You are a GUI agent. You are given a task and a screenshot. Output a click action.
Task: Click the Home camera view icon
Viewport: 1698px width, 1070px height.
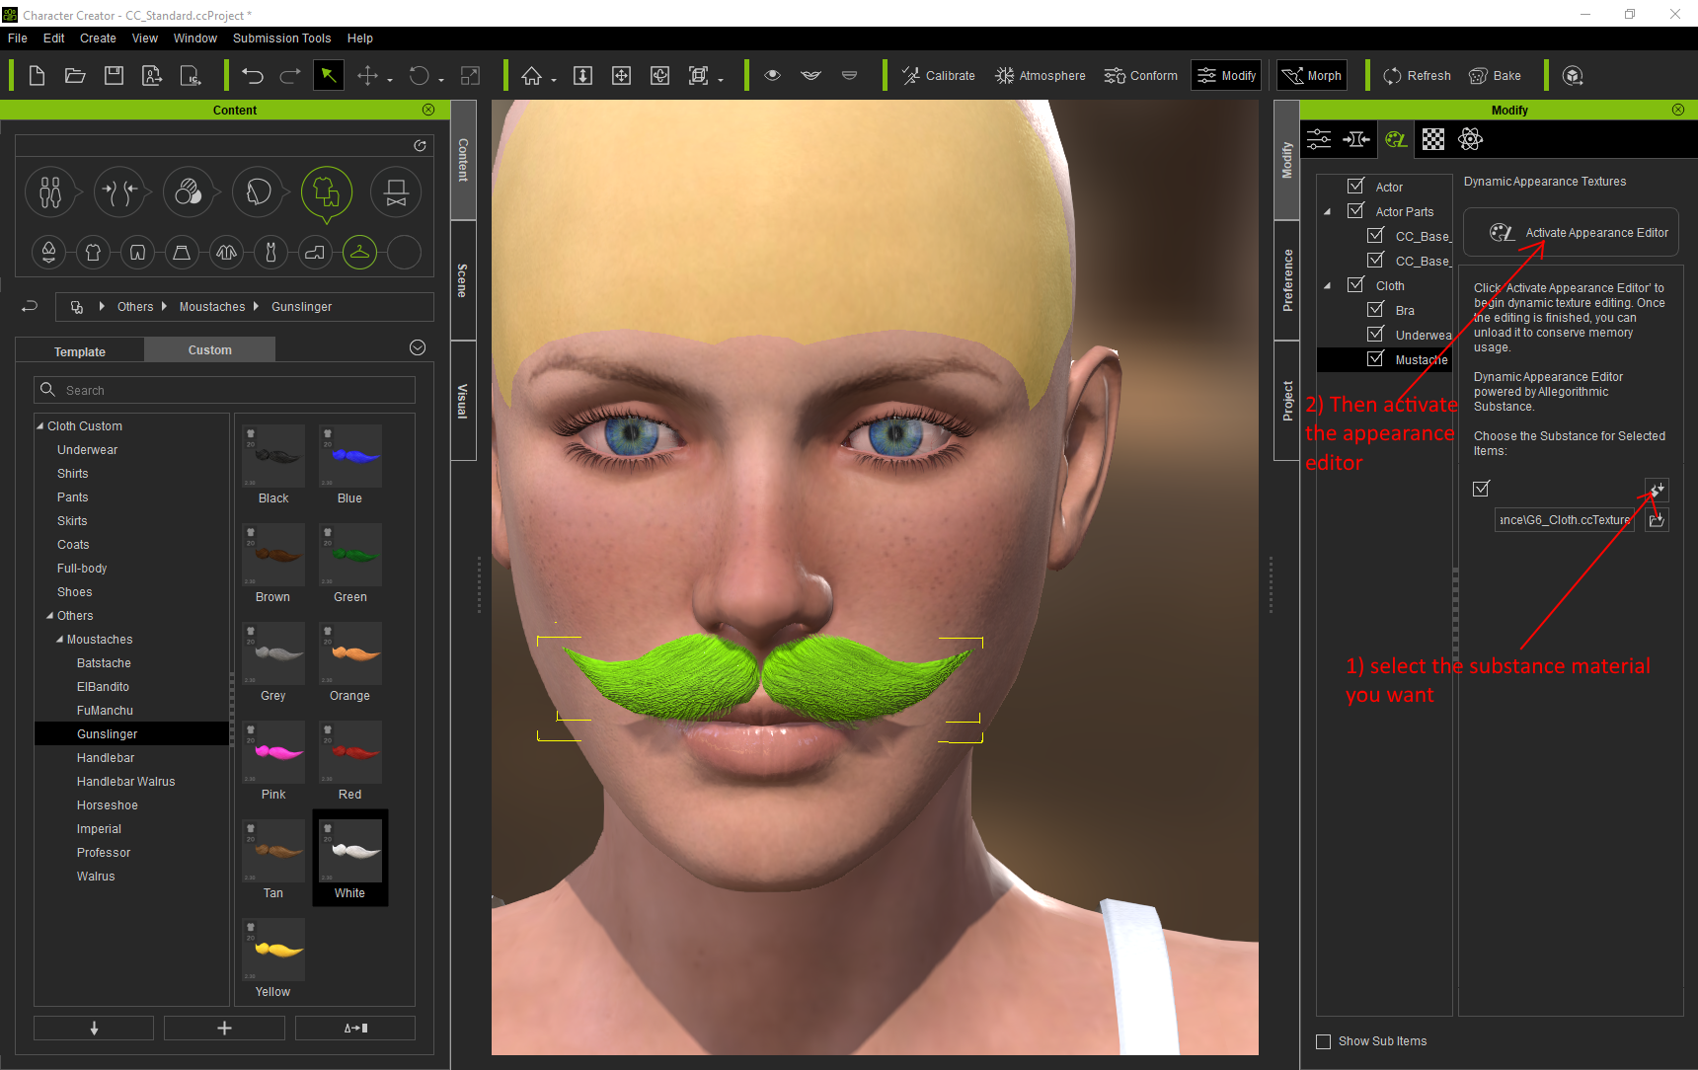coord(532,76)
